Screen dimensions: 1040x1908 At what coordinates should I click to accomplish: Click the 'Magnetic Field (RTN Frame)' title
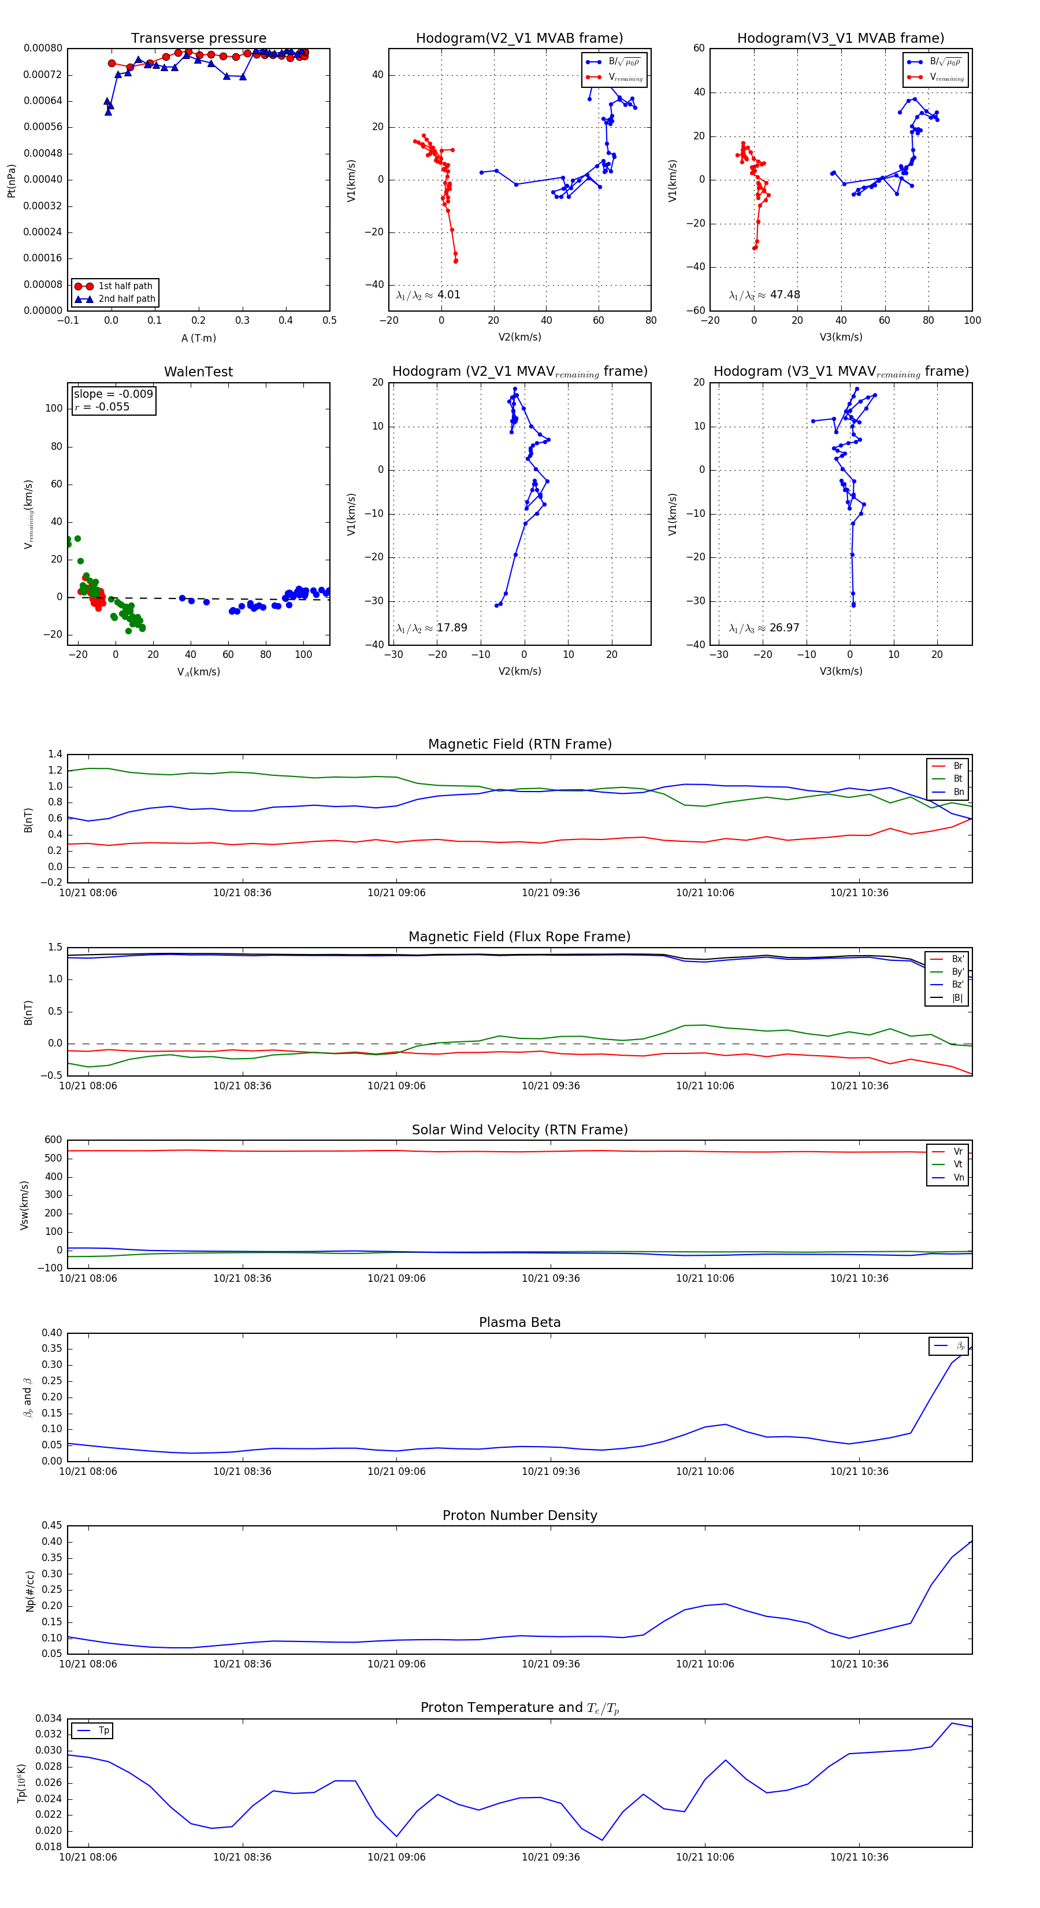(x=519, y=744)
